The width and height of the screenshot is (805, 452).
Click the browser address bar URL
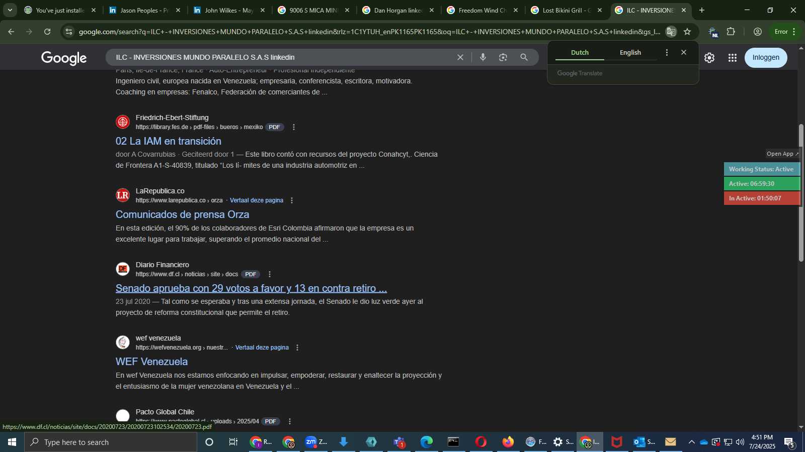pyautogui.click(x=369, y=32)
